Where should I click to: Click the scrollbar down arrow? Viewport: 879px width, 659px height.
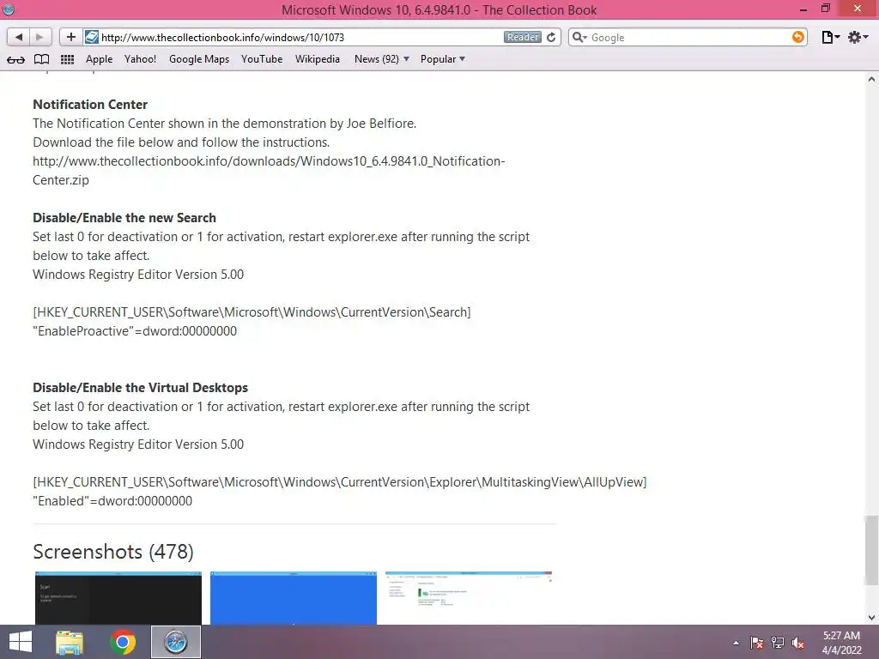coord(871,617)
